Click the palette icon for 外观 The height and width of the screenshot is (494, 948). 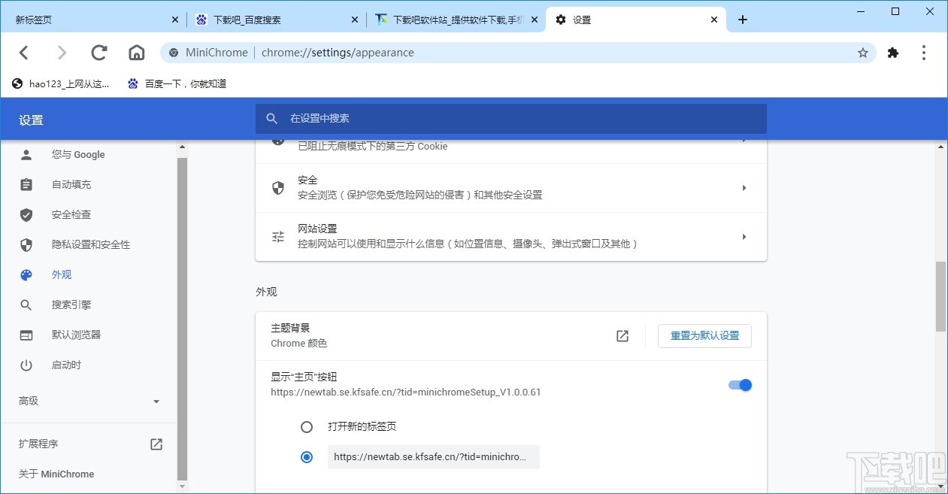pos(26,275)
